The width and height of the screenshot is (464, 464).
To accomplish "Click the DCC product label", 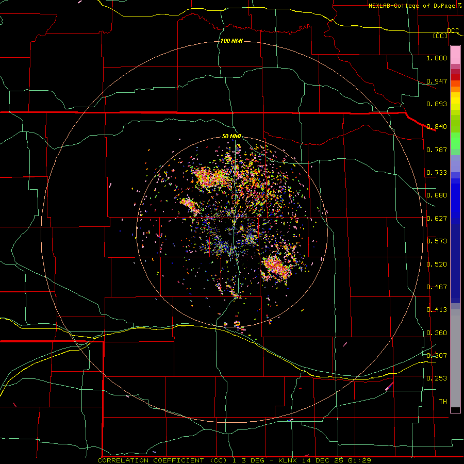I will tap(453, 30).
